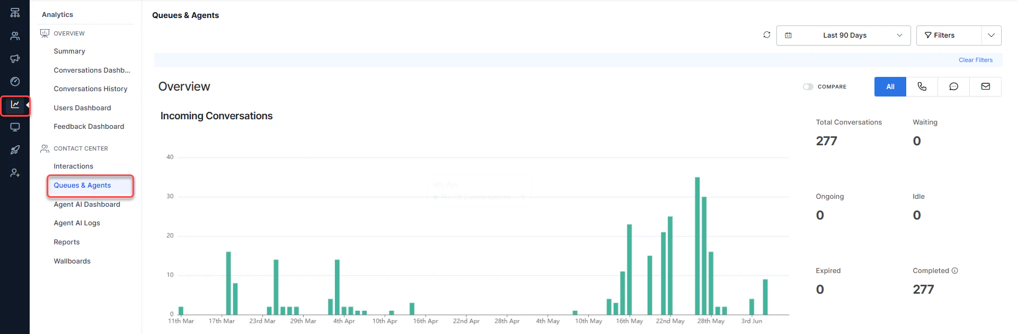1017x334 pixels.
Task: Open the Summary analytics page
Action: (69, 51)
